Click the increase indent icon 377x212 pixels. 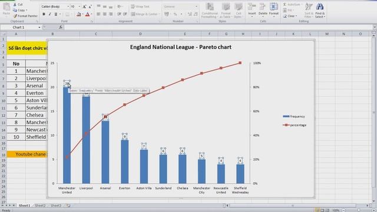[125, 14]
